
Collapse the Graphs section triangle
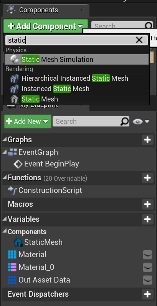4,139
